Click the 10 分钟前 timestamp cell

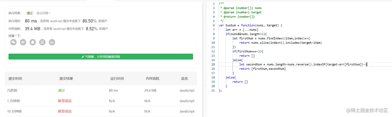pos(15,111)
